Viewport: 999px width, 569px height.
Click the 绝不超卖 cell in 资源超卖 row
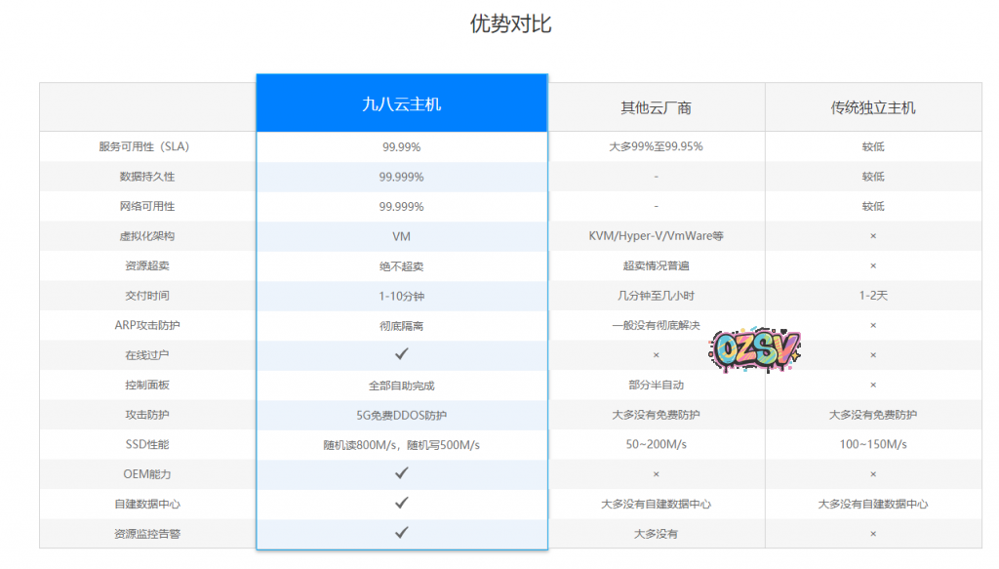[x=401, y=266]
